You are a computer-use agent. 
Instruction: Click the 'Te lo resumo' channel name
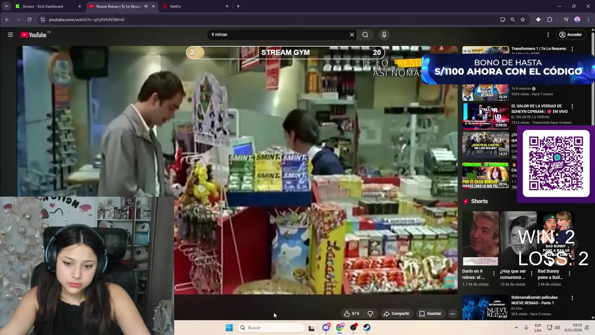tap(521, 88)
